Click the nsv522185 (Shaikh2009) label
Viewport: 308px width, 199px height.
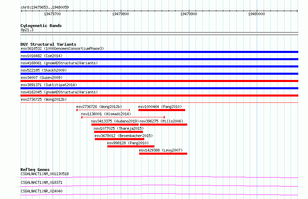44,70
